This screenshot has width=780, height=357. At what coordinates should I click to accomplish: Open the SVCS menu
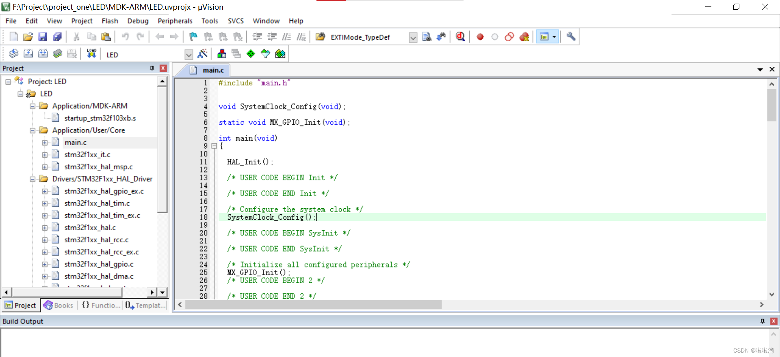tap(236, 21)
